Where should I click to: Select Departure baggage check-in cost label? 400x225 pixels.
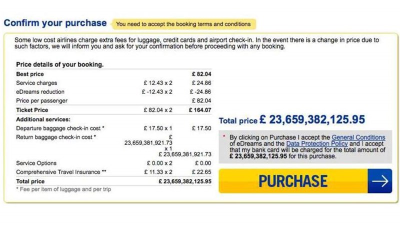coord(60,128)
